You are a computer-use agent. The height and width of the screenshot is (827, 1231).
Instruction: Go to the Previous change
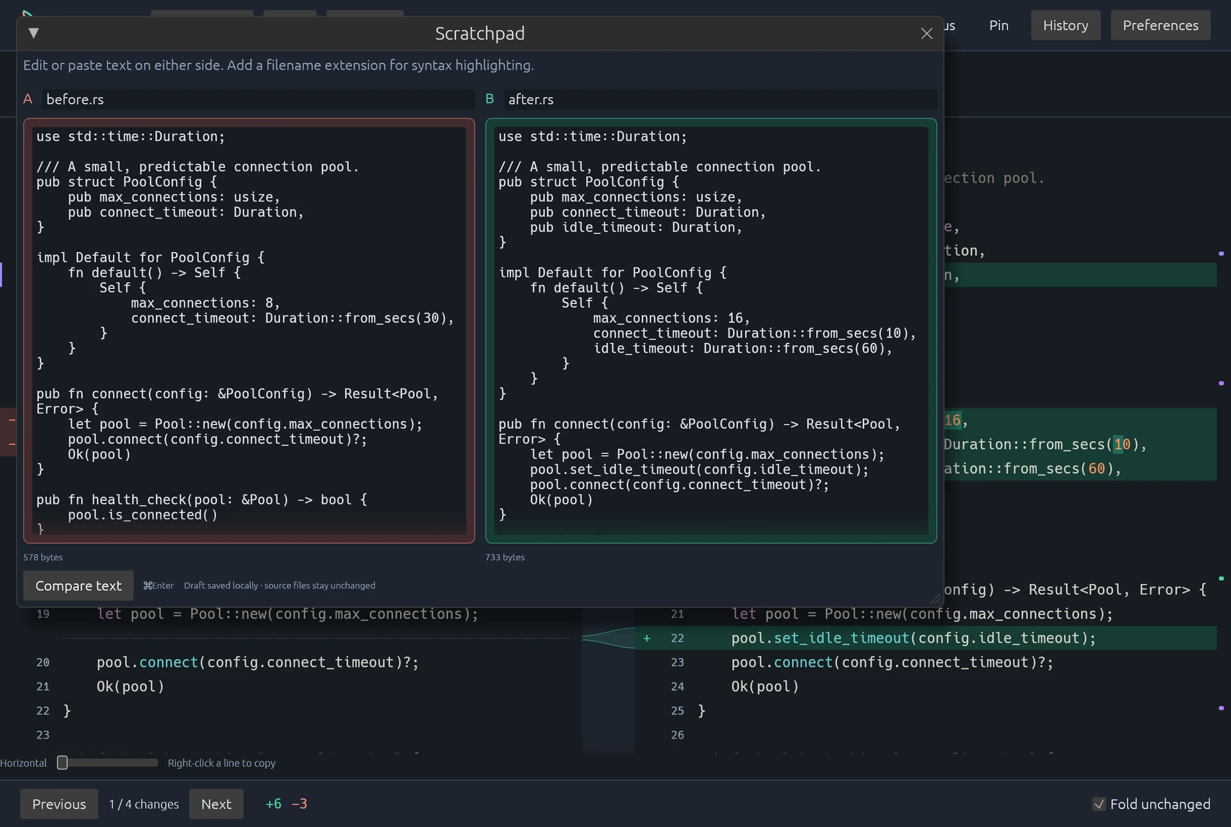tap(59, 804)
